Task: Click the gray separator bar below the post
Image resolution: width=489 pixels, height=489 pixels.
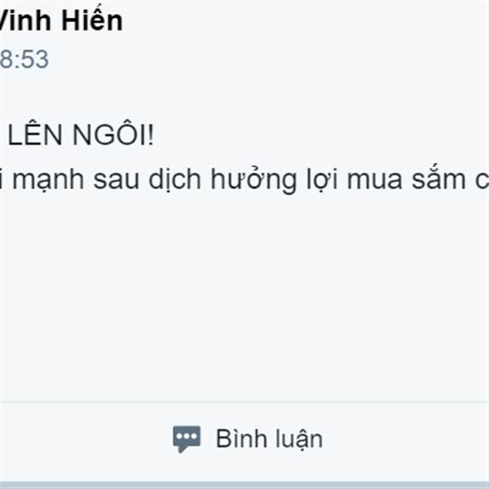Action: click(x=244, y=485)
